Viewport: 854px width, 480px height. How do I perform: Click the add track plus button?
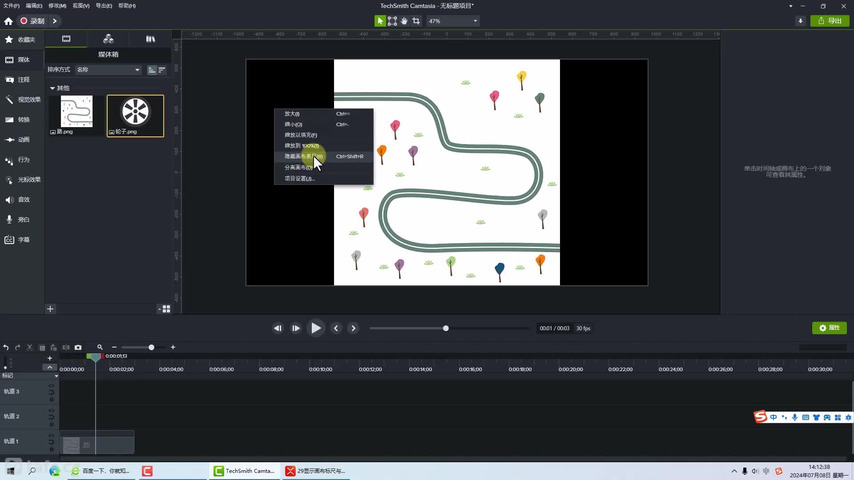coord(49,358)
